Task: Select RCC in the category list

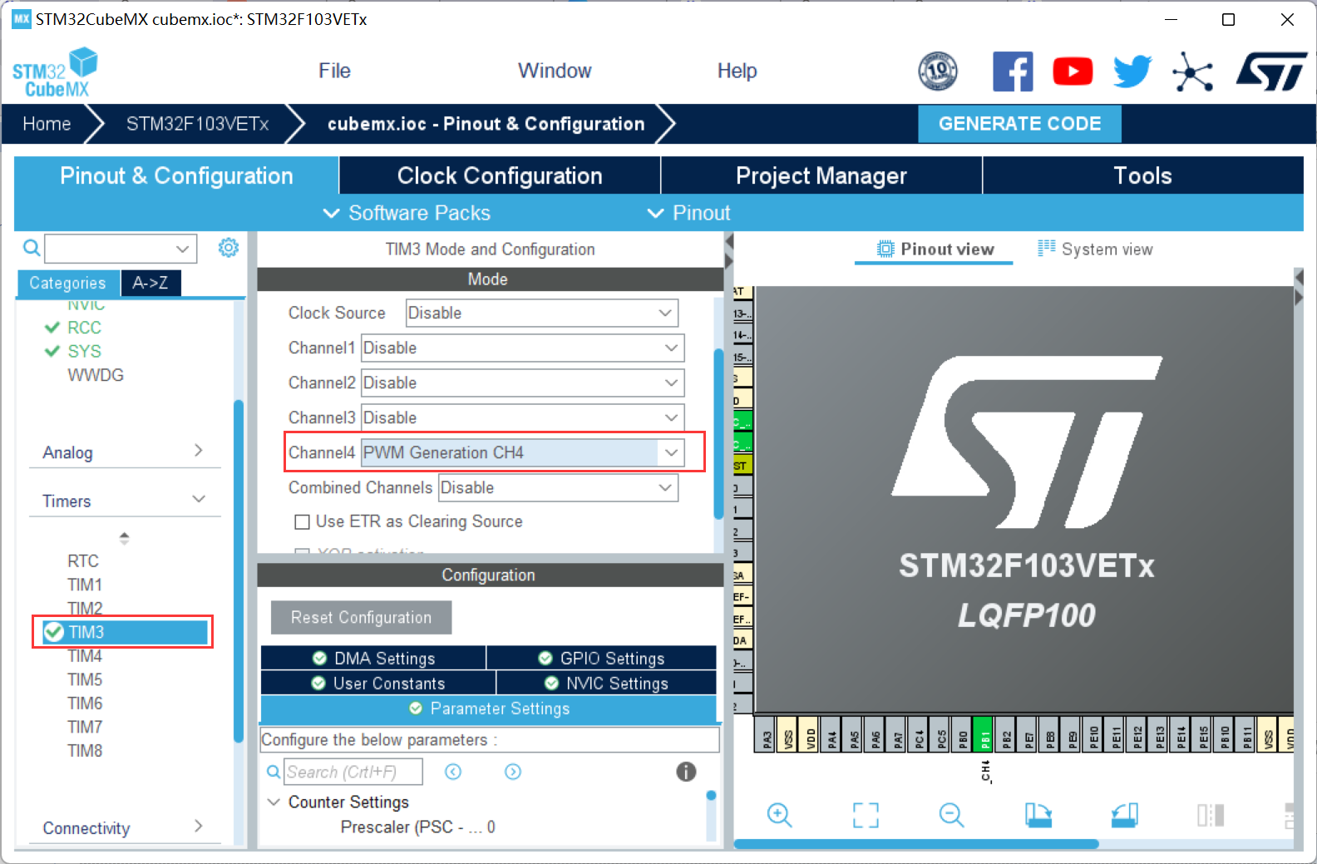Action: point(84,328)
